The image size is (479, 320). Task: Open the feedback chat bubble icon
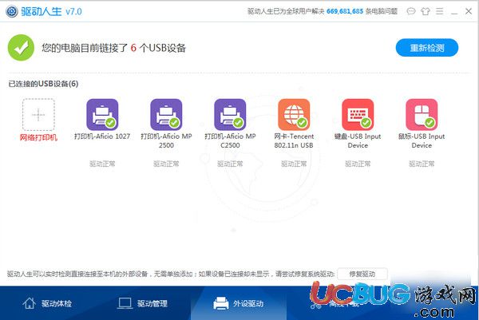[x=411, y=12]
